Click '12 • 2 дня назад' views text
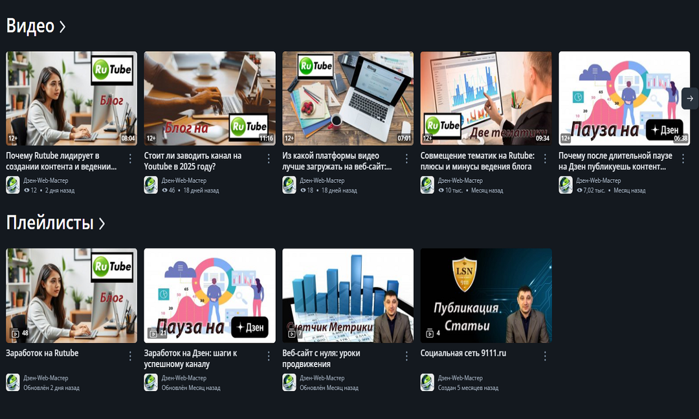 (x=50, y=190)
